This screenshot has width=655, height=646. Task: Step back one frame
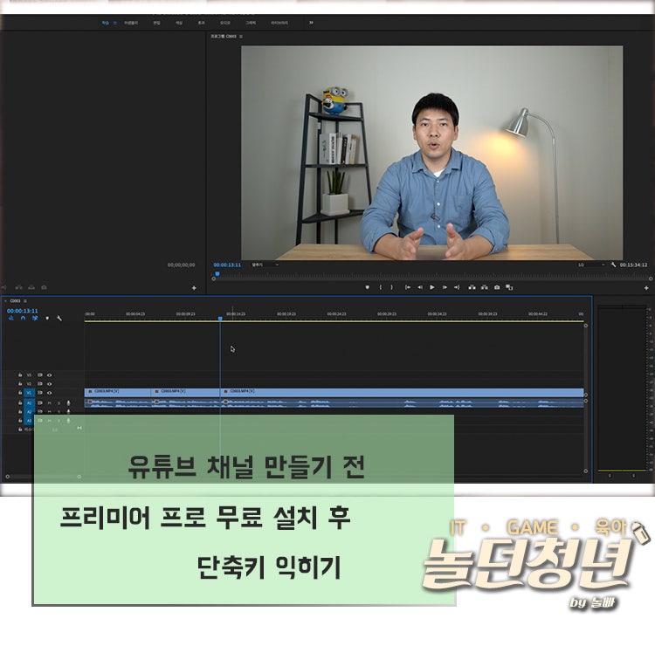420,287
